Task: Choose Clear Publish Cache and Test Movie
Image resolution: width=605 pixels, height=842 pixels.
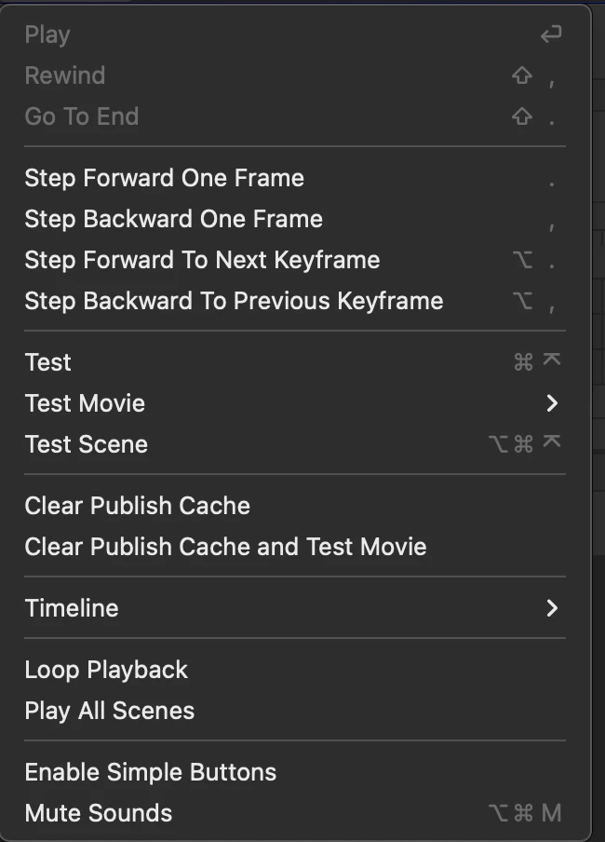Action: pyautogui.click(x=225, y=547)
